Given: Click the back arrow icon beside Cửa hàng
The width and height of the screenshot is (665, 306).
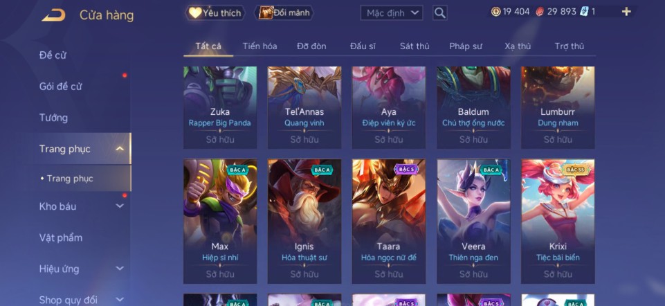Looking at the screenshot, I should [53, 15].
